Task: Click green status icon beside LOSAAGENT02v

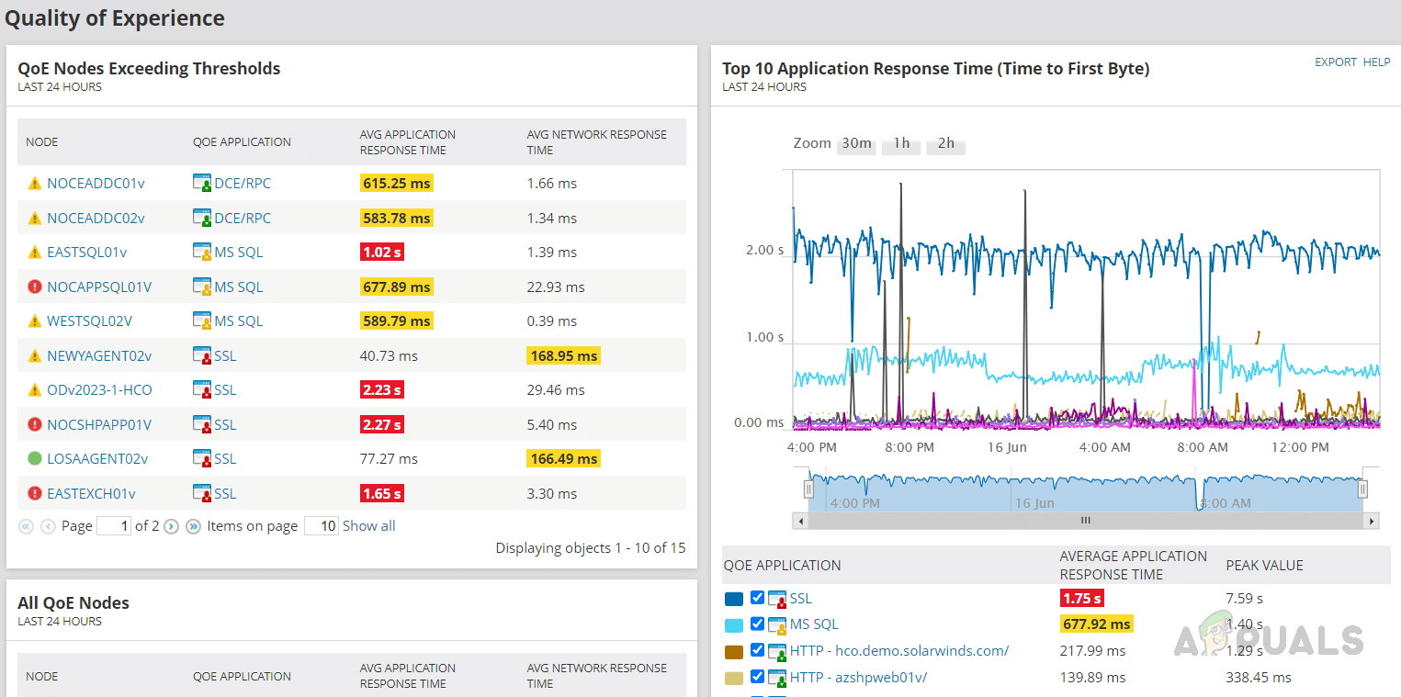Action: point(35,459)
